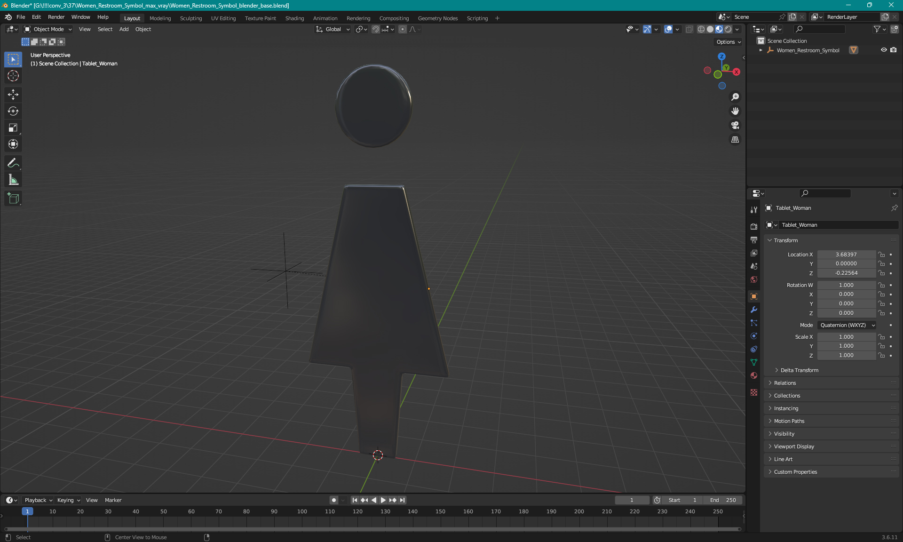Toggle Location Z lock
The image size is (903, 542).
[882, 273]
